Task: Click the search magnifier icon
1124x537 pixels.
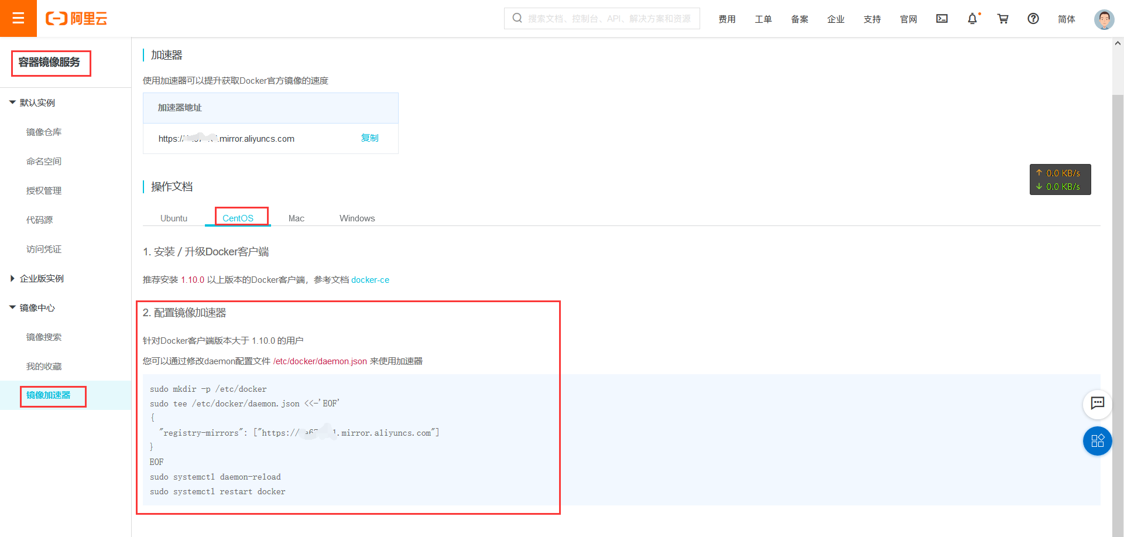Action: coord(517,18)
